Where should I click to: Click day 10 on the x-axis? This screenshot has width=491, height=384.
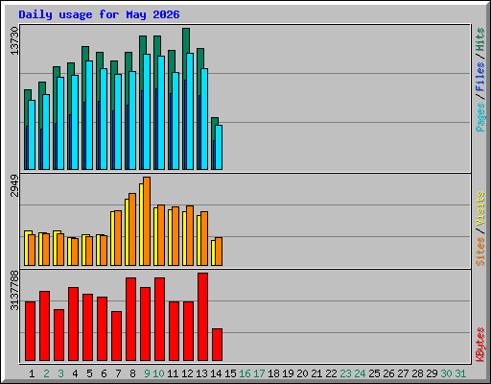pos(158,373)
